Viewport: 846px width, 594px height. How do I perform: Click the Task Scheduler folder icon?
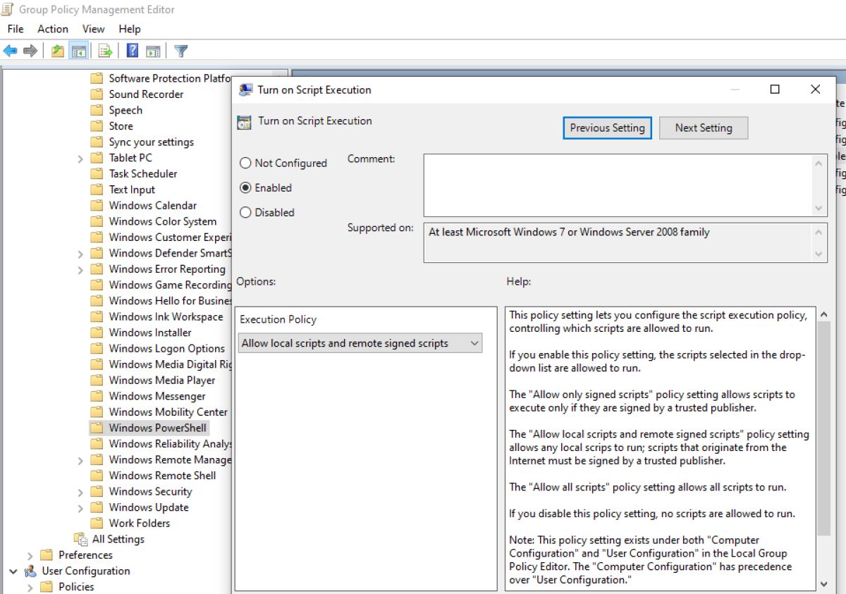(97, 173)
